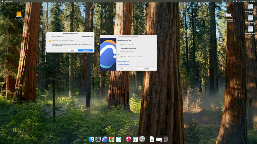Choose Emergency license code option

(120, 52)
